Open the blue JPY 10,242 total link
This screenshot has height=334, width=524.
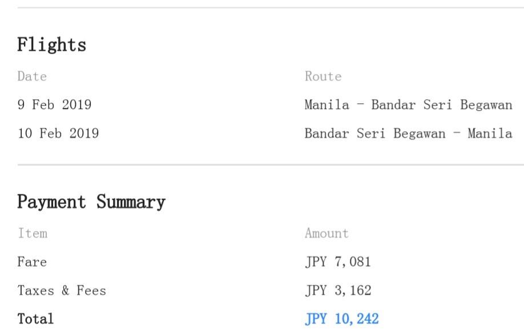tap(342, 319)
